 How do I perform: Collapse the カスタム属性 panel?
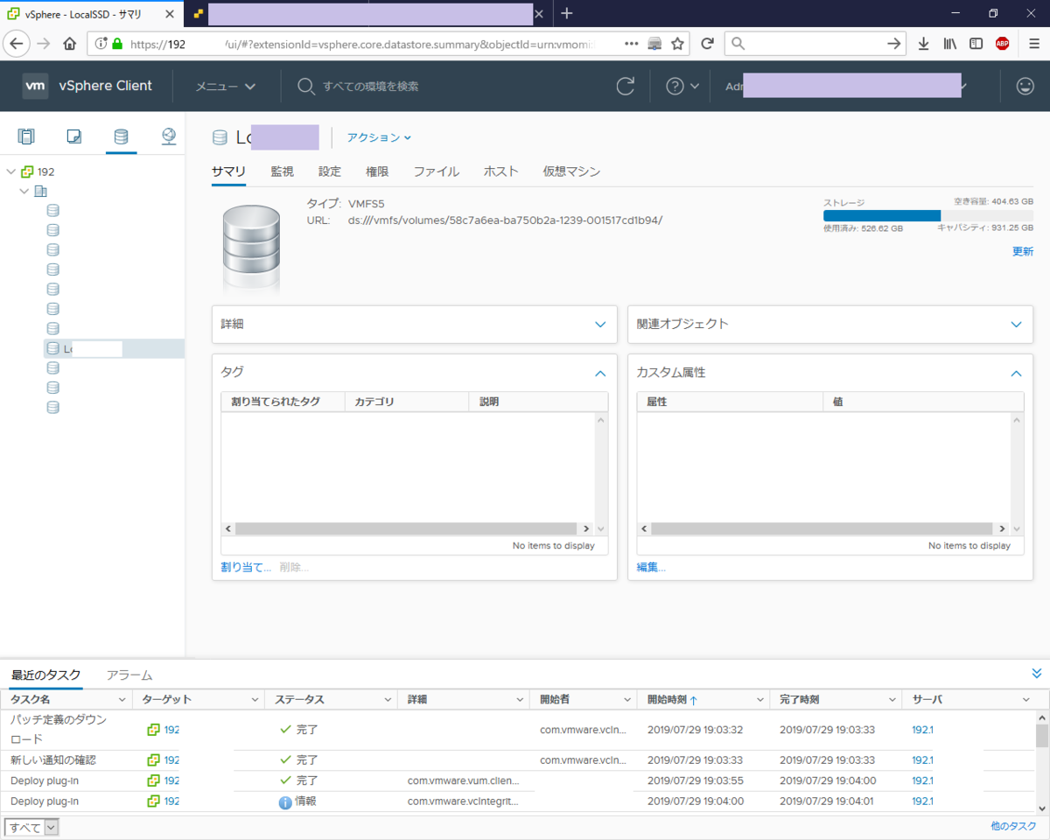coord(1016,374)
